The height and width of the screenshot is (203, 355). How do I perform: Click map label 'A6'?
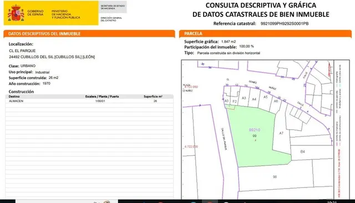(x=276, y=101)
